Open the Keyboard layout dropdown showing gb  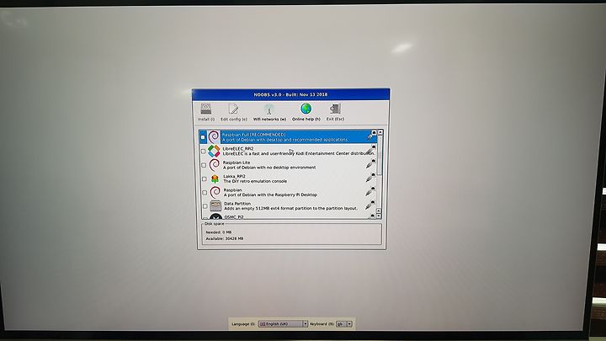(x=344, y=323)
